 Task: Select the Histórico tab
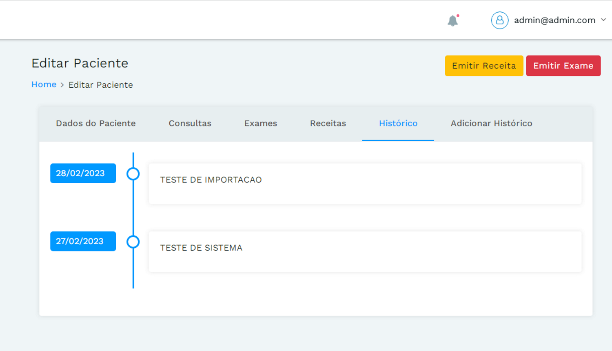tap(398, 123)
